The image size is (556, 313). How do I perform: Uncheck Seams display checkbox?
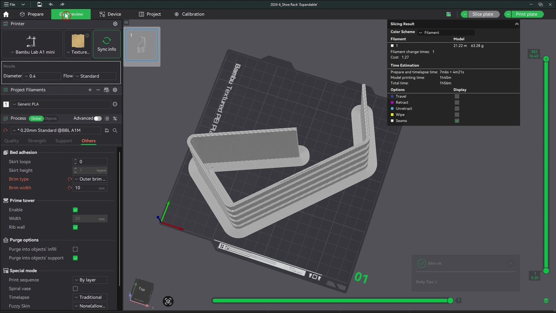click(x=457, y=121)
